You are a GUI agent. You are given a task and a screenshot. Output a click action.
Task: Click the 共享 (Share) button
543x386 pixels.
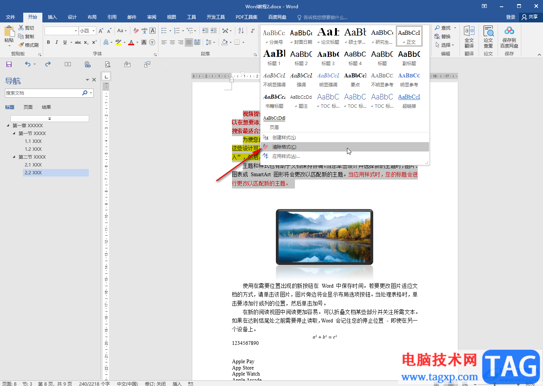tap(530, 17)
